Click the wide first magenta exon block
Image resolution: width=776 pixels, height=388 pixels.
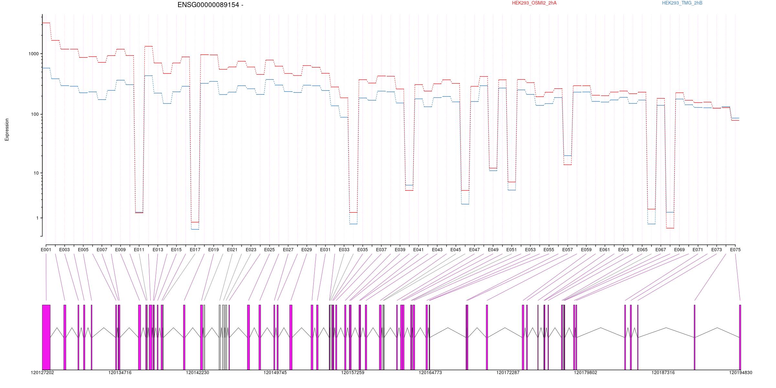pos(46,337)
